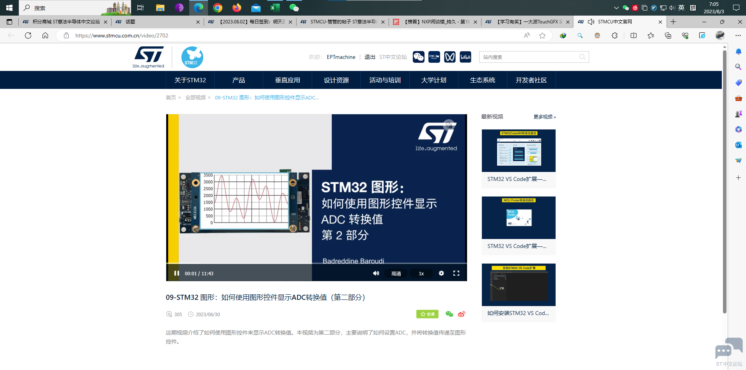746x370 pixels.
Task: Open the EPTmachine user profile link
Action: (341, 57)
